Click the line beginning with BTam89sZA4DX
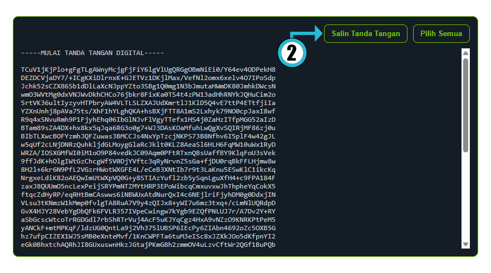The width and height of the screenshot is (491, 273). 148,128
